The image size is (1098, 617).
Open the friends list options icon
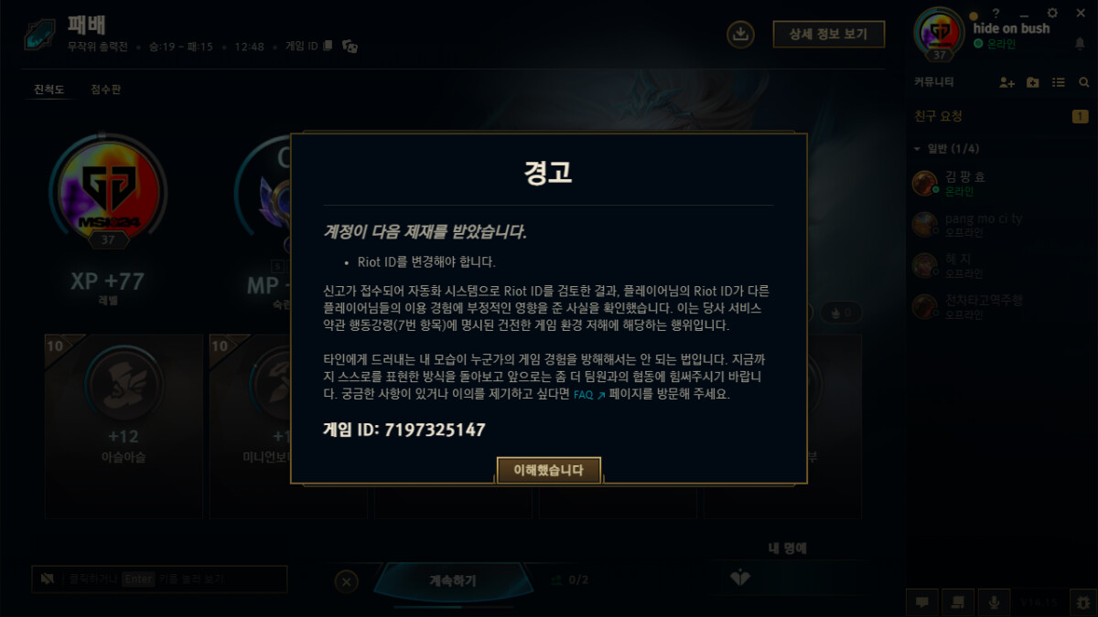click(x=1059, y=82)
